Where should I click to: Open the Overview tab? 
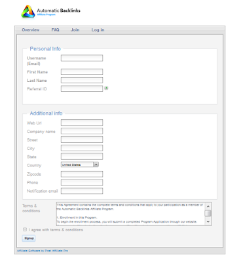coord(31,30)
